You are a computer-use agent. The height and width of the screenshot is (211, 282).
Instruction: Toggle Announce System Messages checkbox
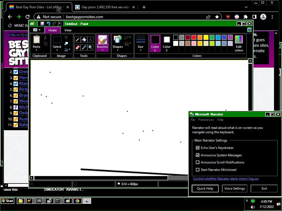pos(198,155)
